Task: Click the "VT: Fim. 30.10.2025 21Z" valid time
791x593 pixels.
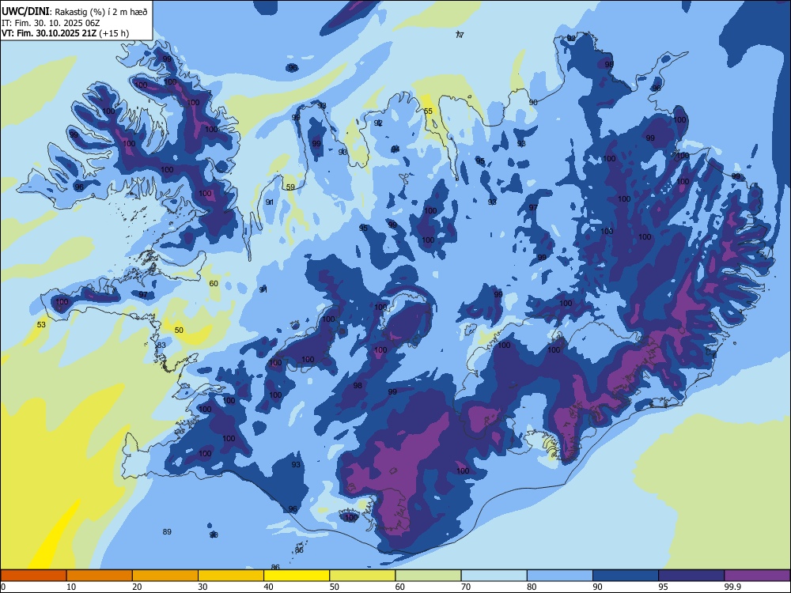Action: point(49,33)
